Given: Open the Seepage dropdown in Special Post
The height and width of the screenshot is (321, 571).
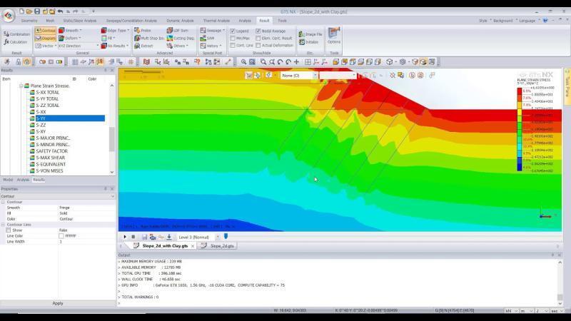Looking at the screenshot, I should coord(212,31).
